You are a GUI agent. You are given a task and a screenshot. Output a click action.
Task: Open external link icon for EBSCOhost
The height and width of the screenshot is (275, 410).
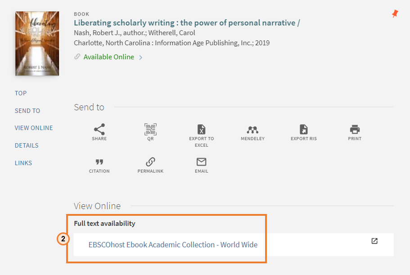coord(374,241)
